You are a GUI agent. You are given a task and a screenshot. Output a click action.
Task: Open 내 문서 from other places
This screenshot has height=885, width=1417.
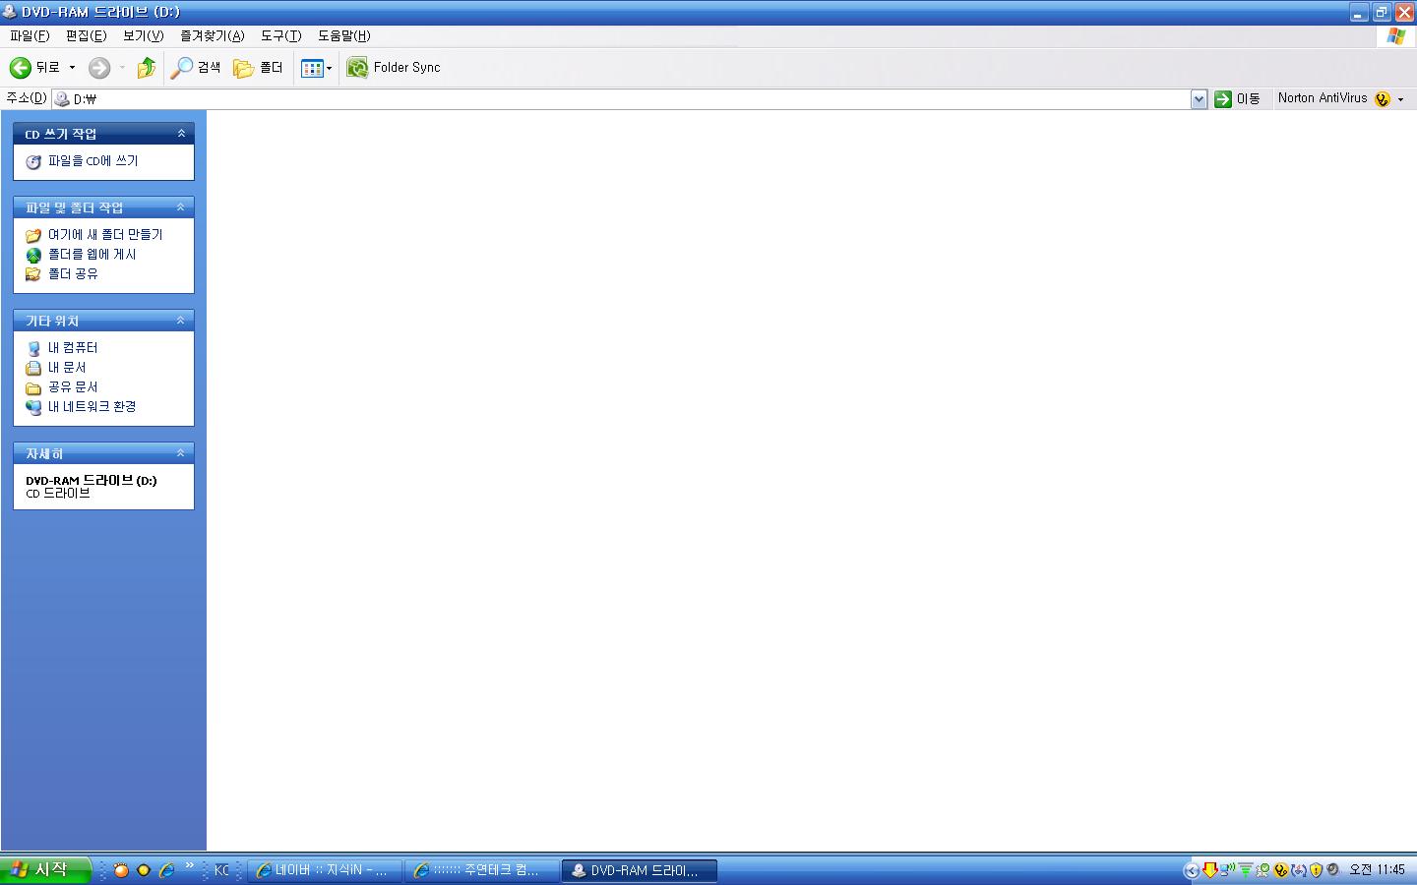coord(67,368)
